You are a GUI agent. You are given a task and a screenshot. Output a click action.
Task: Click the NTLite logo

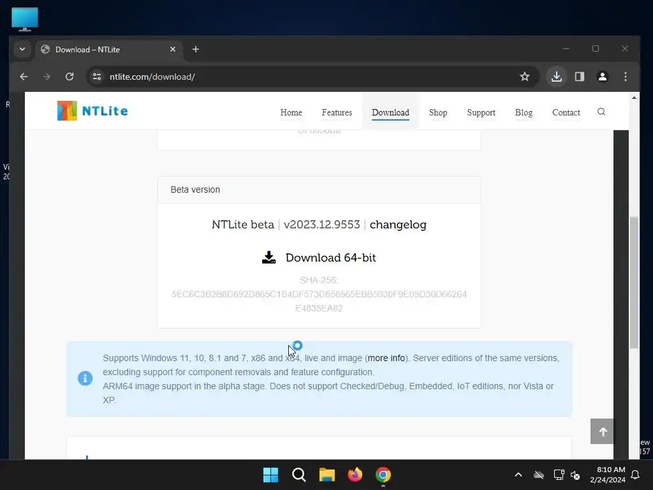pyautogui.click(x=92, y=111)
